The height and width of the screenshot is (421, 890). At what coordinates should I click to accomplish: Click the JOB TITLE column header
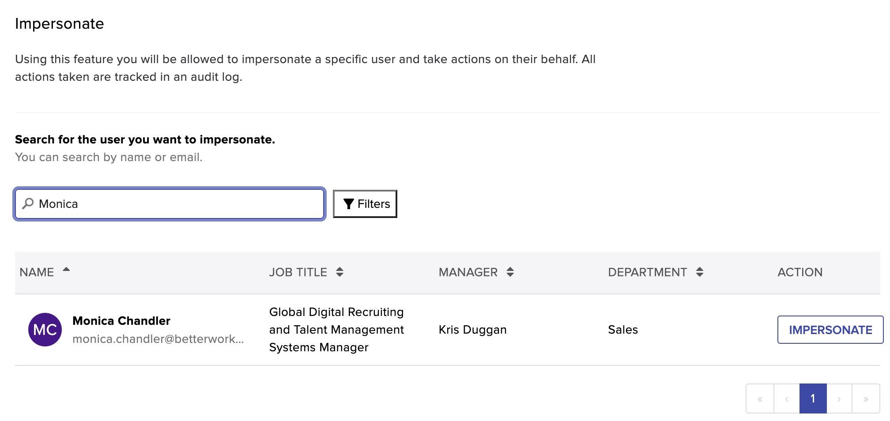click(298, 272)
